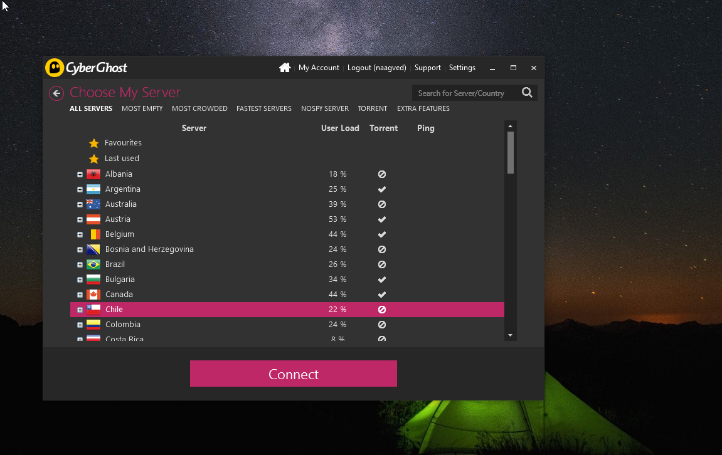Sort by the Torrent column header
The width and height of the screenshot is (722, 455).
click(383, 128)
